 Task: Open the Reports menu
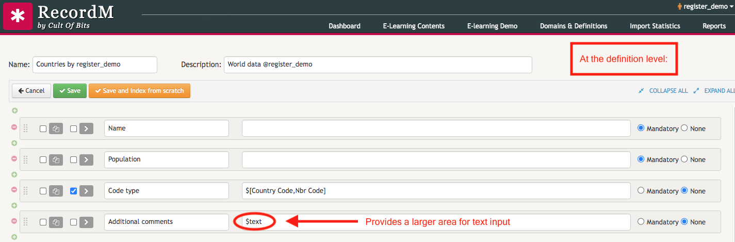[x=714, y=26]
